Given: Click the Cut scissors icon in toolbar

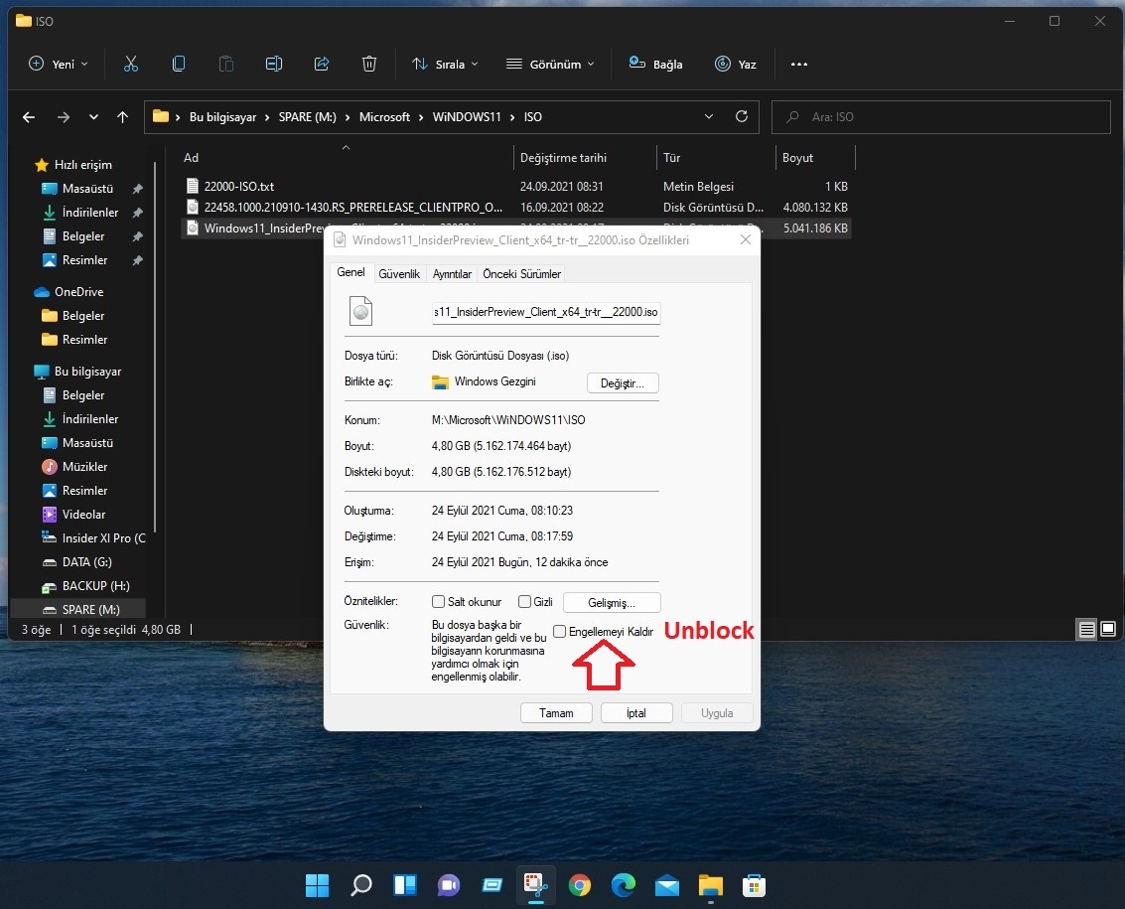Looking at the screenshot, I should [x=131, y=64].
